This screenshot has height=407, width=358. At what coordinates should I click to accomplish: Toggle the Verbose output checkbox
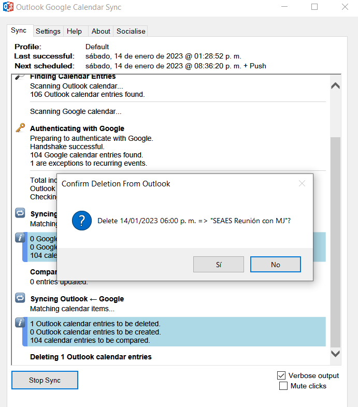[x=281, y=375]
